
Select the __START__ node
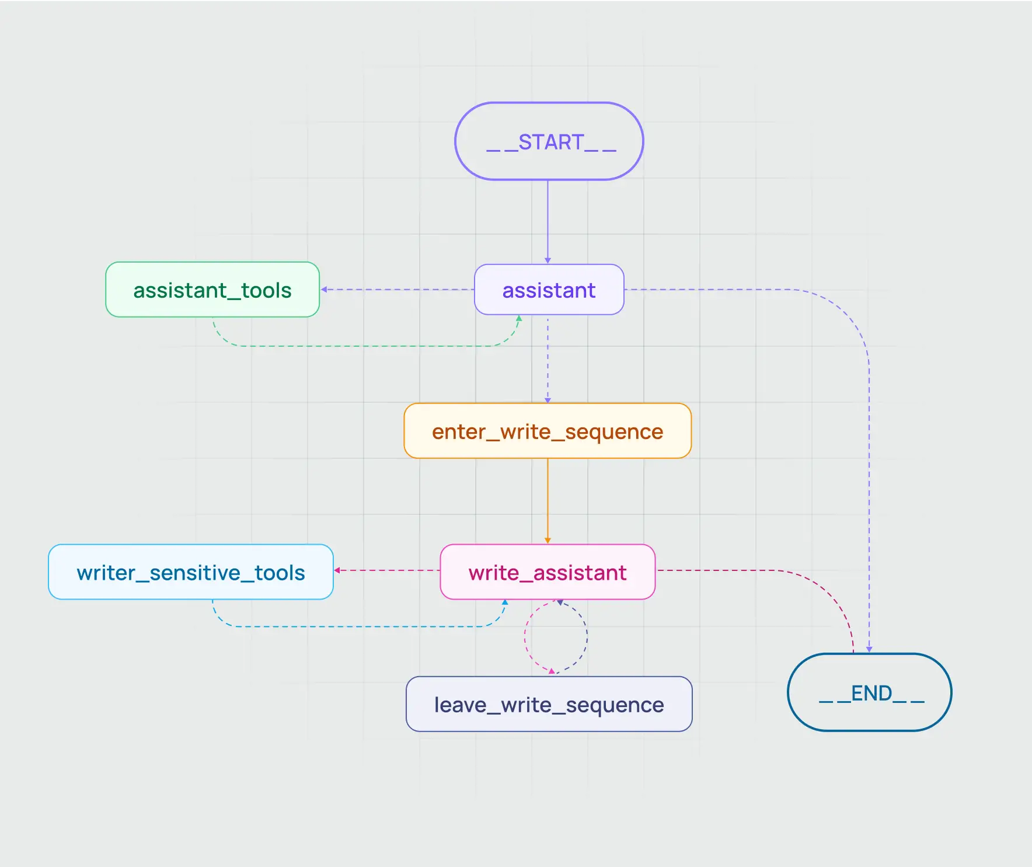(x=549, y=141)
